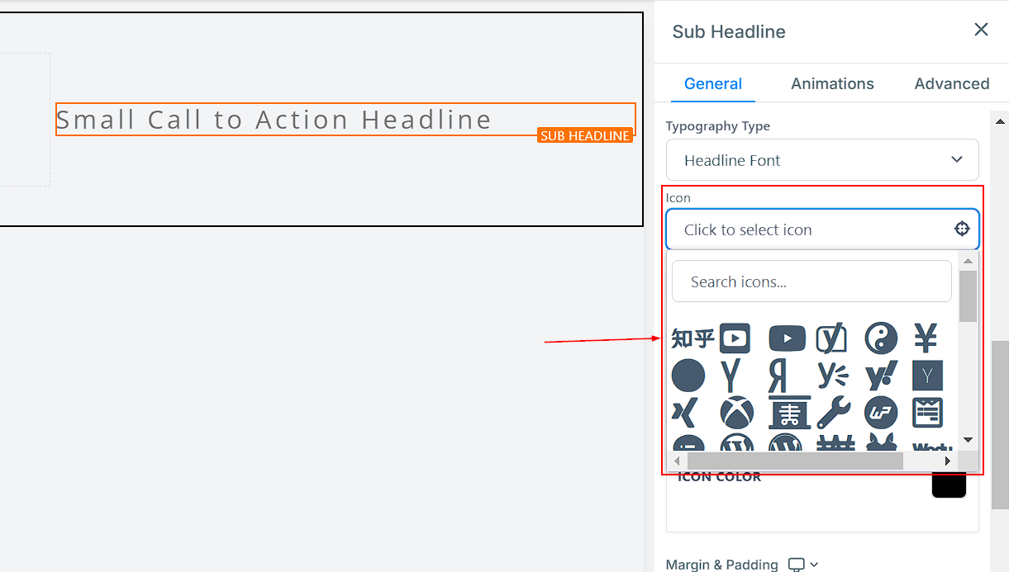1009x572 pixels.
Task: Select the wrench icon
Action: 834,412
